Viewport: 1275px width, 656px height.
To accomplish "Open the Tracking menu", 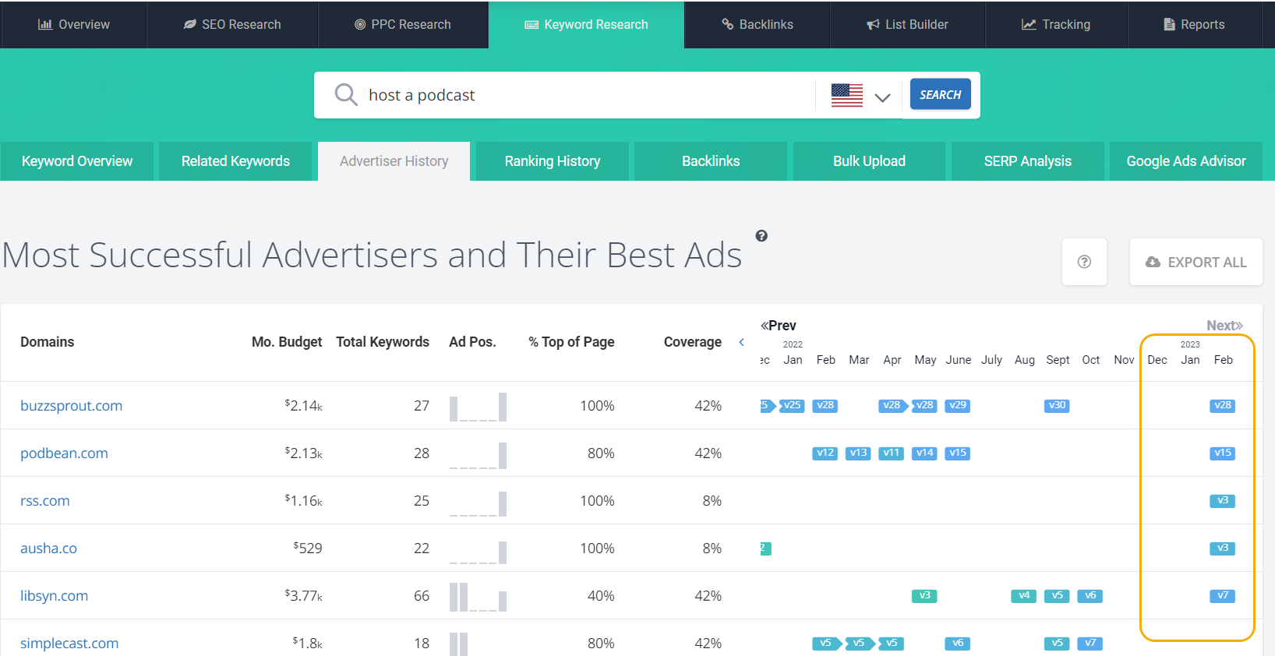I will click(1056, 25).
